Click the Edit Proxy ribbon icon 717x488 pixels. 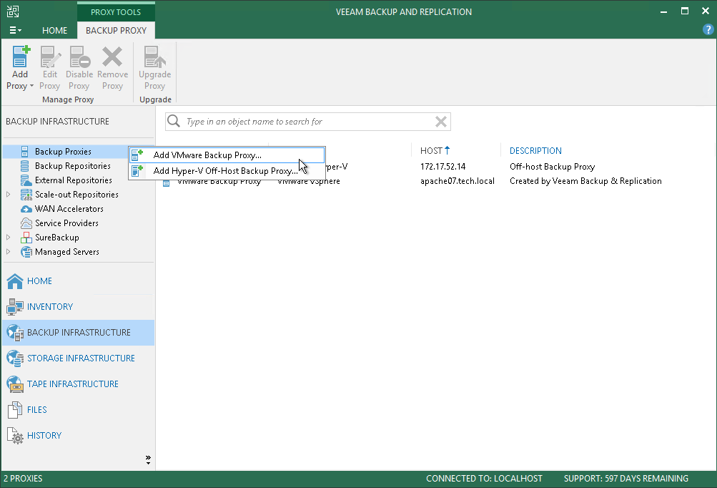[50, 57]
